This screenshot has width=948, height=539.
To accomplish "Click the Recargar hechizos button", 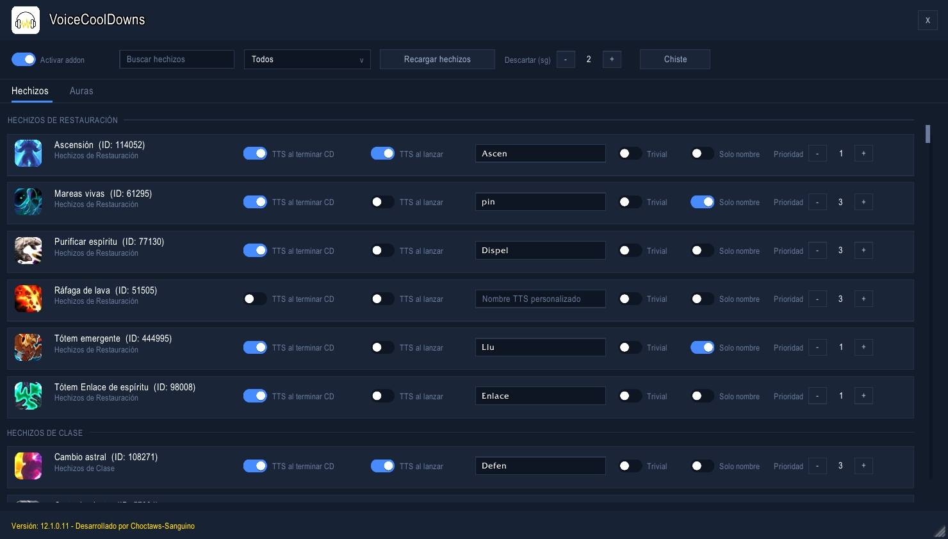I will click(x=437, y=60).
